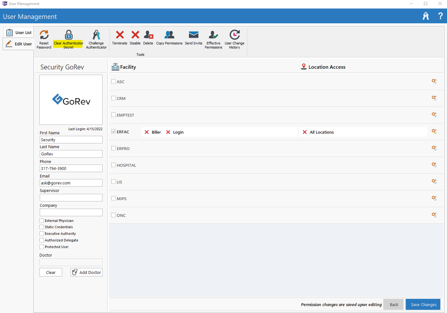Screen dimensions: 447x313
Task: Switch to the User List tab
Action: (19, 32)
